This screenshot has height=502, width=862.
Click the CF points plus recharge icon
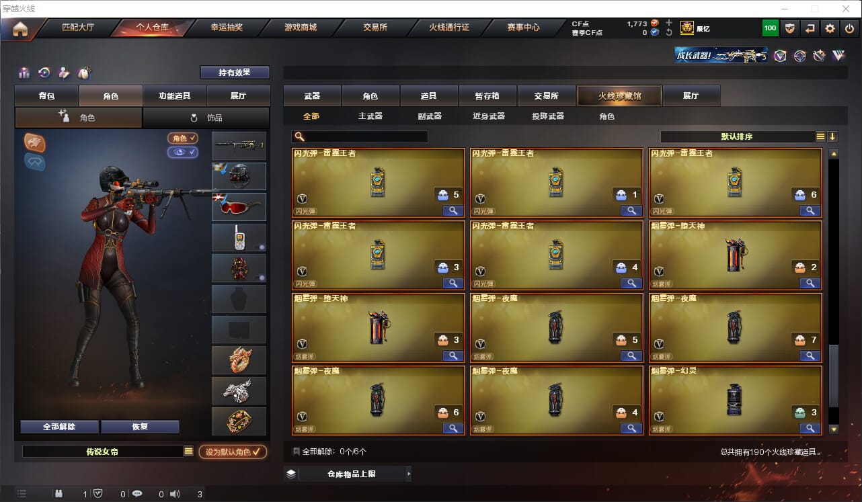(668, 23)
